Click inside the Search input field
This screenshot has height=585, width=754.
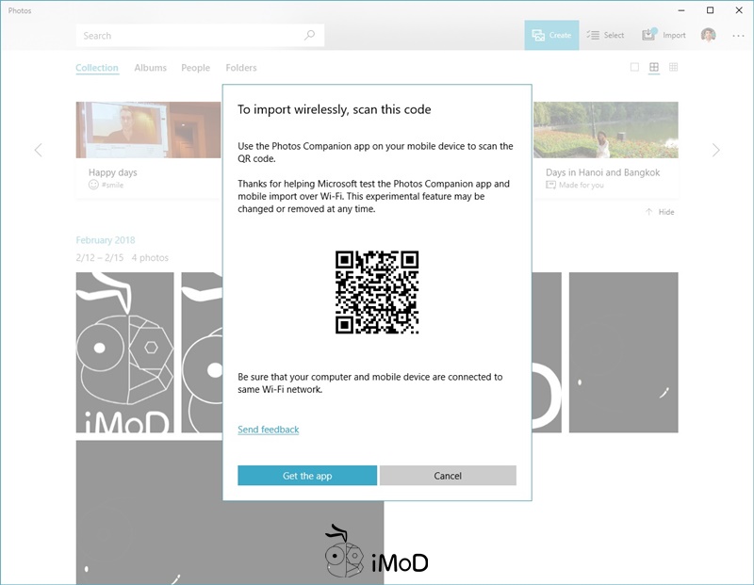click(x=188, y=36)
